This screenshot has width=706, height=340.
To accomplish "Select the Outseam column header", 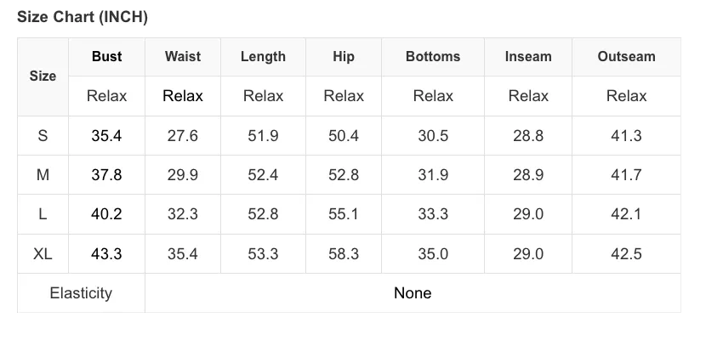I will pyautogui.click(x=626, y=57).
